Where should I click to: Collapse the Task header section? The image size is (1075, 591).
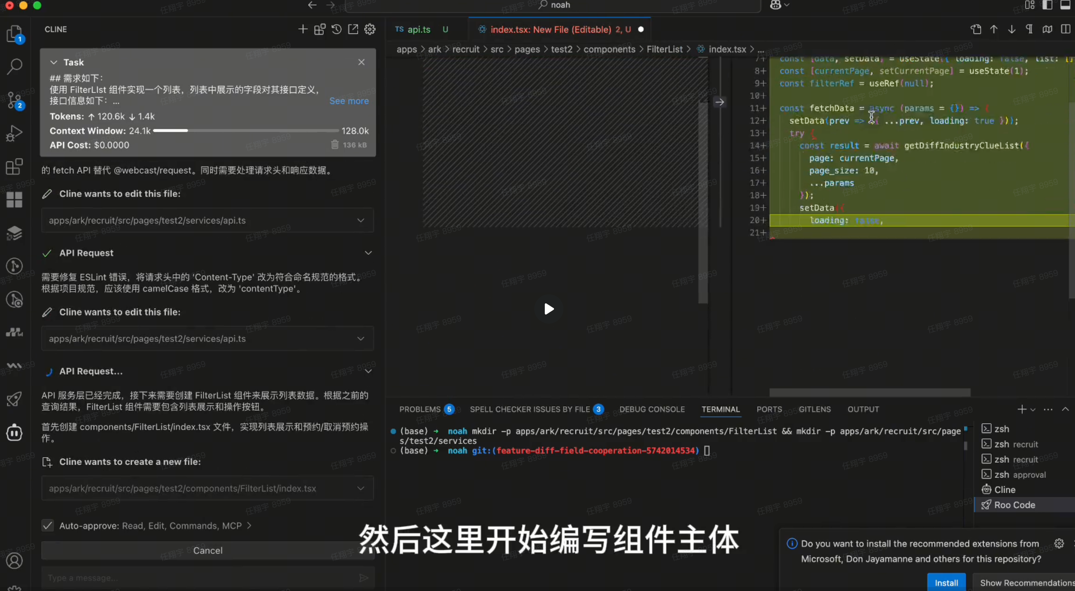(54, 62)
